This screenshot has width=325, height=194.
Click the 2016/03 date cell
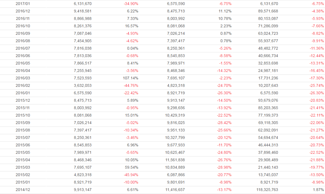pos(22,78)
